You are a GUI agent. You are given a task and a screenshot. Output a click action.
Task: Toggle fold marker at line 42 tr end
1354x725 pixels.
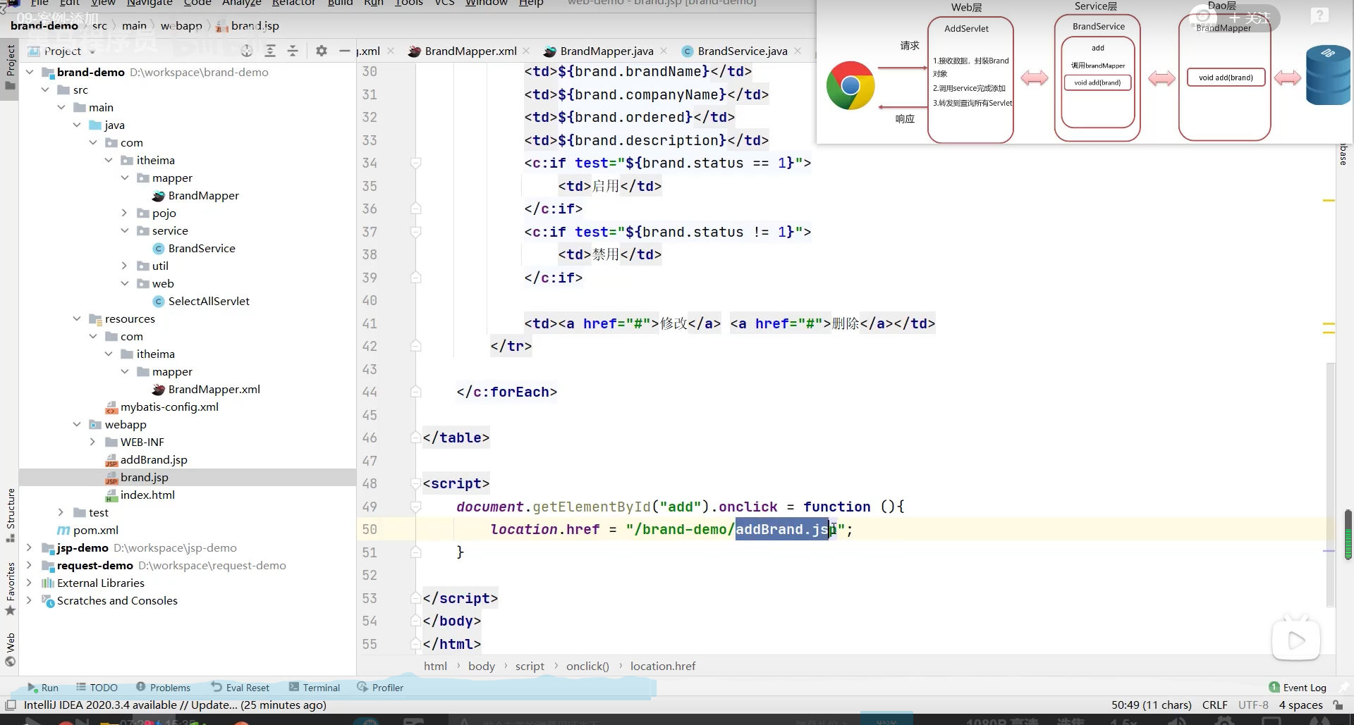pos(416,346)
